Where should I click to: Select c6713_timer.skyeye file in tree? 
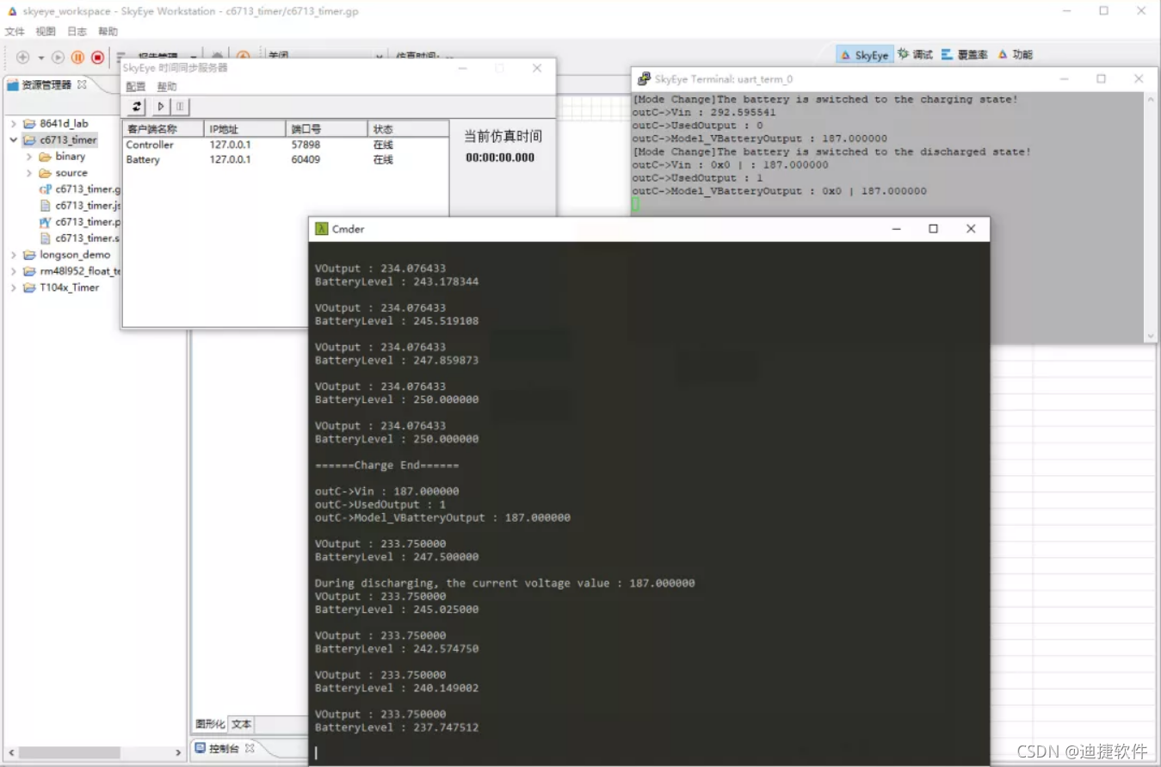80,238
